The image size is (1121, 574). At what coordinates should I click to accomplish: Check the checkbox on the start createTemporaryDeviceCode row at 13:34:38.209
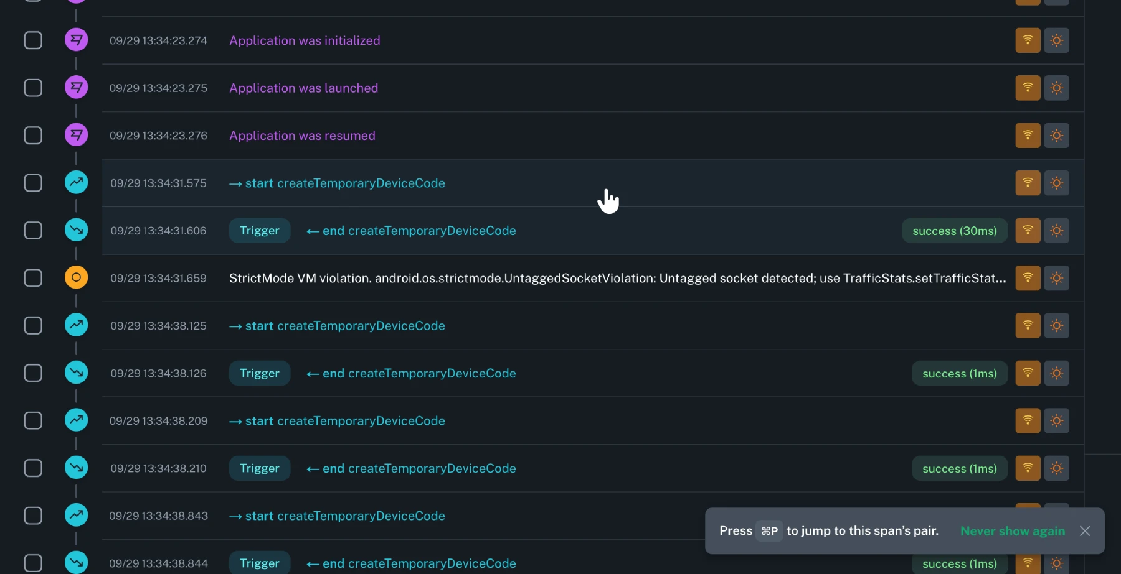(33, 420)
